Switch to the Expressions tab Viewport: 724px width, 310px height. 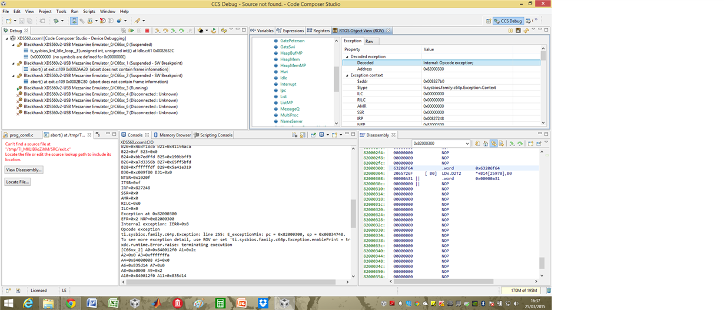point(290,31)
